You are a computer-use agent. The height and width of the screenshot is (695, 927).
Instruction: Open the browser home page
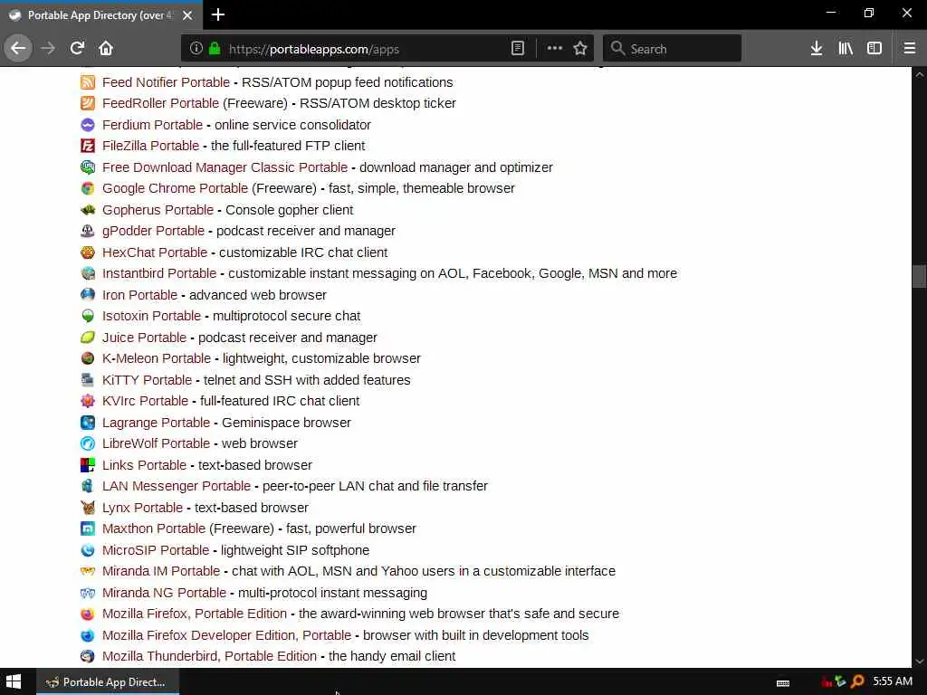point(106,48)
